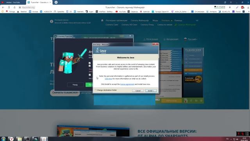Cancel the Java Setup dialog
The width and height of the screenshot is (250, 141).
(x=138, y=90)
